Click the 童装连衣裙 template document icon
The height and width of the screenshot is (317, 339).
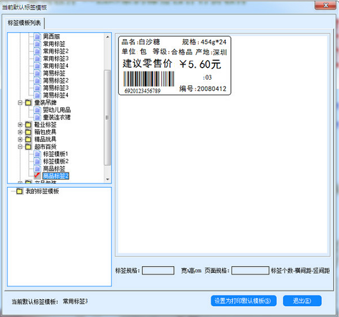(37, 117)
